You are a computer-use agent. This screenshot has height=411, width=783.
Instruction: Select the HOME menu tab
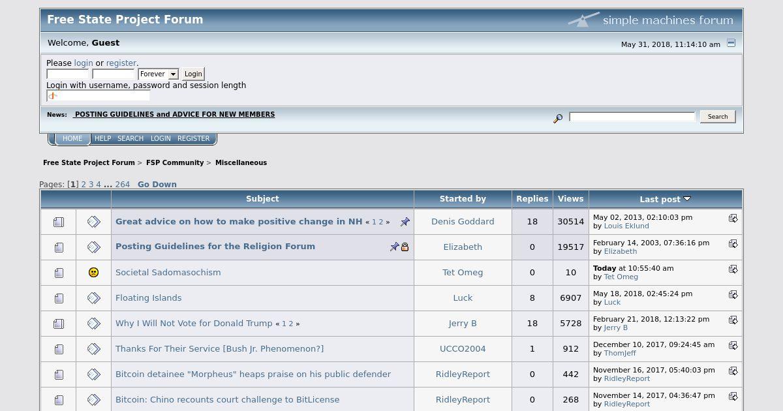72,138
